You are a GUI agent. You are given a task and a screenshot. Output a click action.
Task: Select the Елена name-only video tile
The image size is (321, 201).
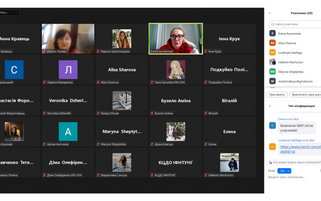229,131
